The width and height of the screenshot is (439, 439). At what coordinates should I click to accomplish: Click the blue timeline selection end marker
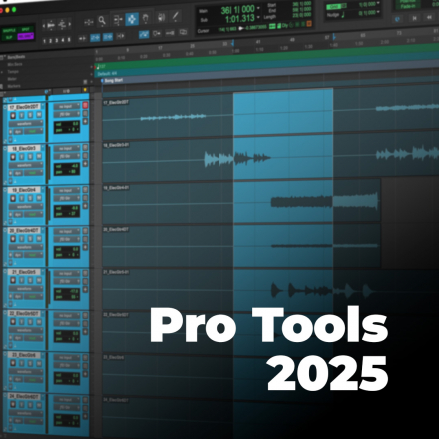(334, 37)
